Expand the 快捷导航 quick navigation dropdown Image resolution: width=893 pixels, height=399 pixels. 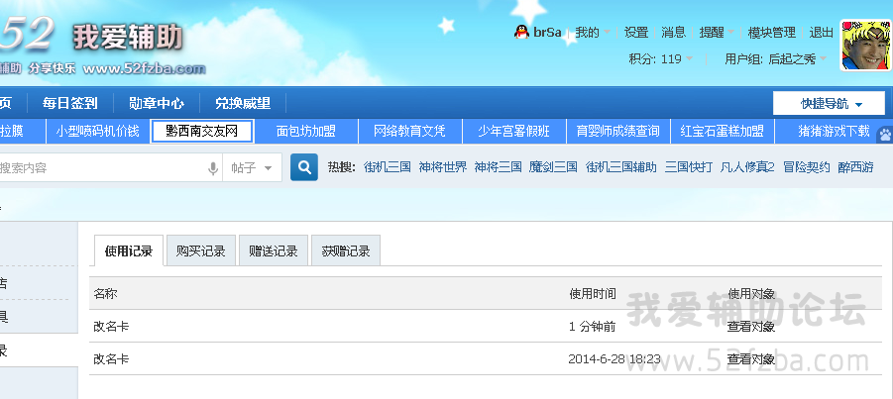(x=830, y=103)
